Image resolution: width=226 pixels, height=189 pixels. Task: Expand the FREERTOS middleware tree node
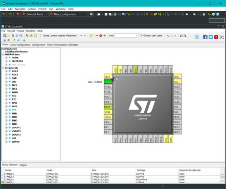6,61
